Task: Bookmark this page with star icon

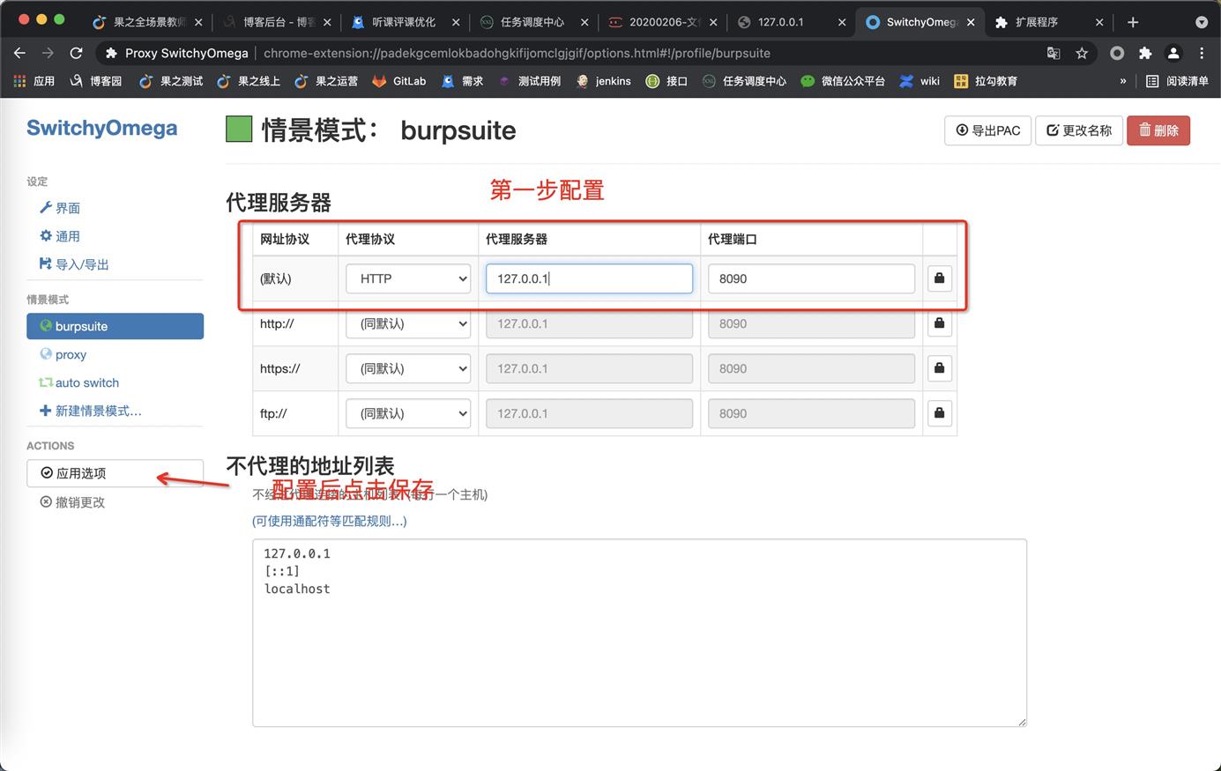Action: pos(1082,53)
